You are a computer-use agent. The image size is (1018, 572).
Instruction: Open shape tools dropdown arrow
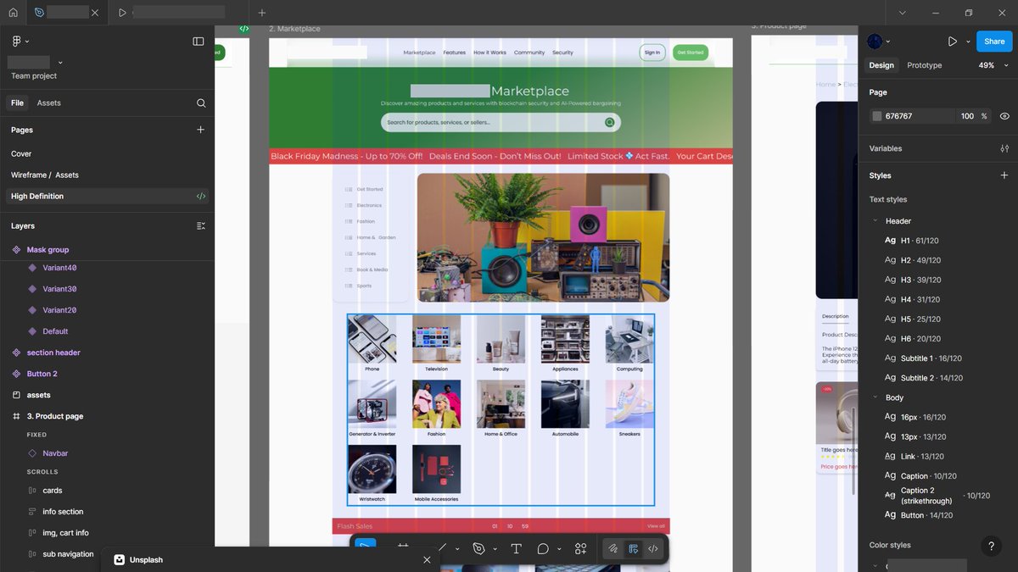pyautogui.click(x=457, y=549)
